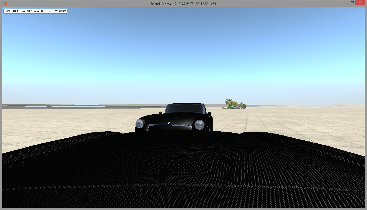The image size is (367, 210).
Task: Click the "FPS: 48.4" readout
Action: 11,11
